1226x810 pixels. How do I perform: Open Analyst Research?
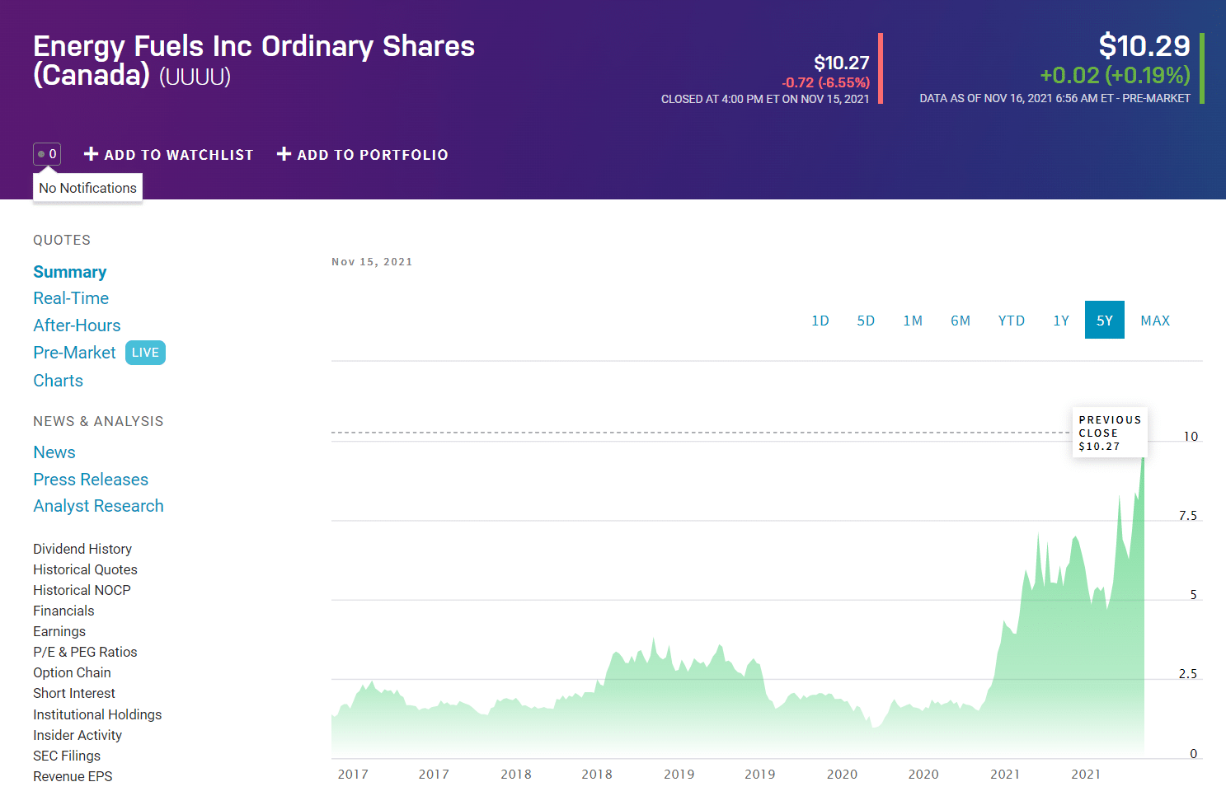[x=98, y=506]
